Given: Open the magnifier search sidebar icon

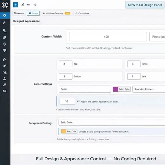Looking at the screenshot, I should [5, 72].
